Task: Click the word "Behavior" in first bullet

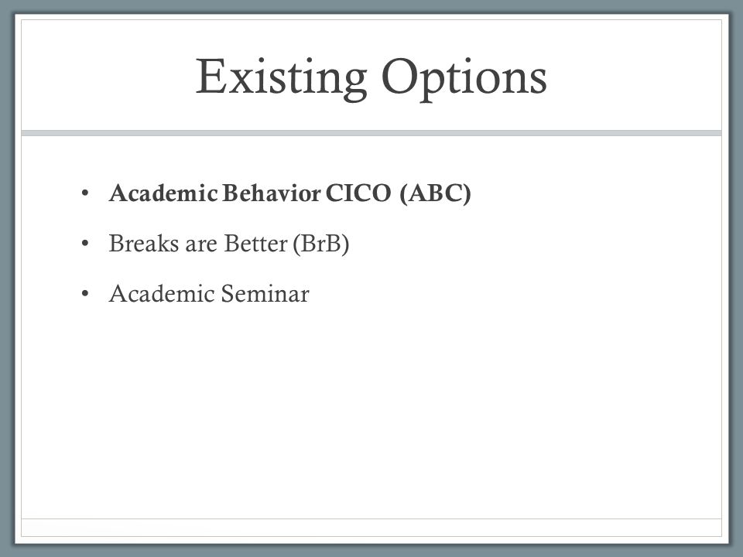Action: (272, 193)
